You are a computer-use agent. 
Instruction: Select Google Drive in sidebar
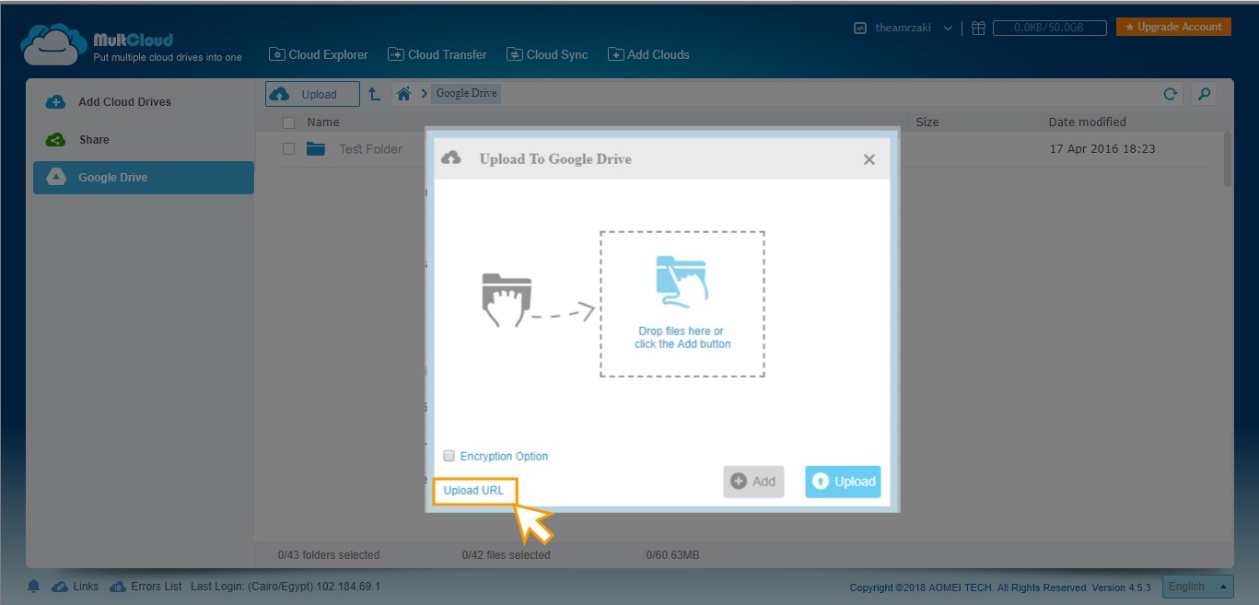point(143,178)
